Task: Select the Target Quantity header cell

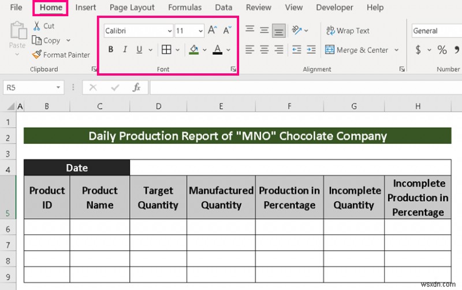Action: click(158, 198)
